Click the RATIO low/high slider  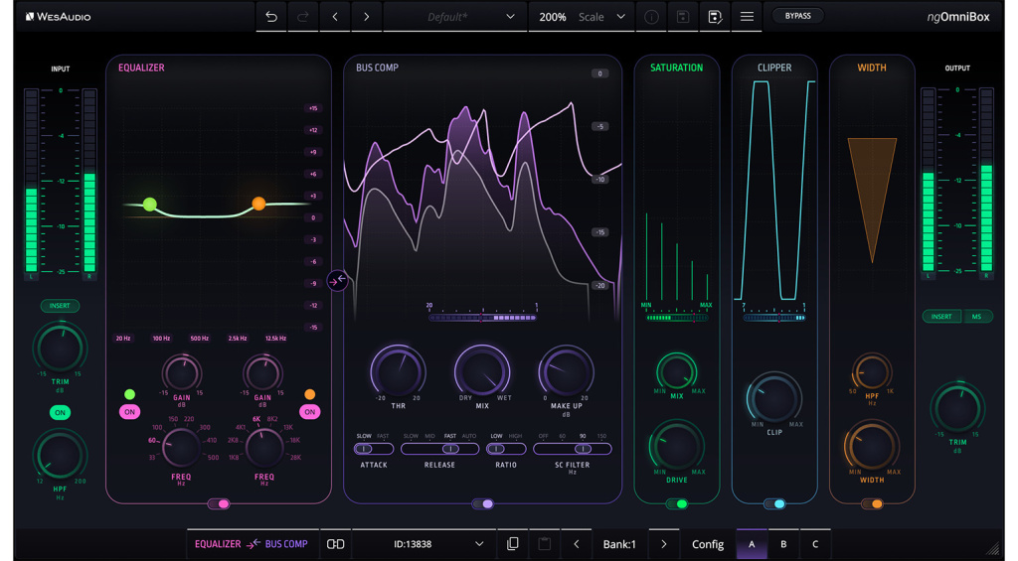(506, 449)
